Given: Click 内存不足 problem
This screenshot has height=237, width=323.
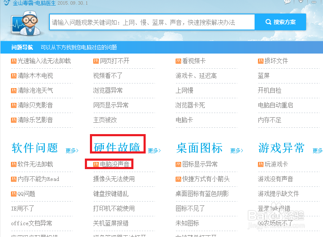Looking at the screenshot, I should tap(270, 120).
